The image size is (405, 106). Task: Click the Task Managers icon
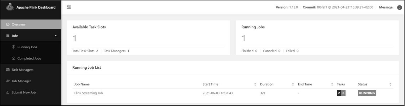[8, 70]
